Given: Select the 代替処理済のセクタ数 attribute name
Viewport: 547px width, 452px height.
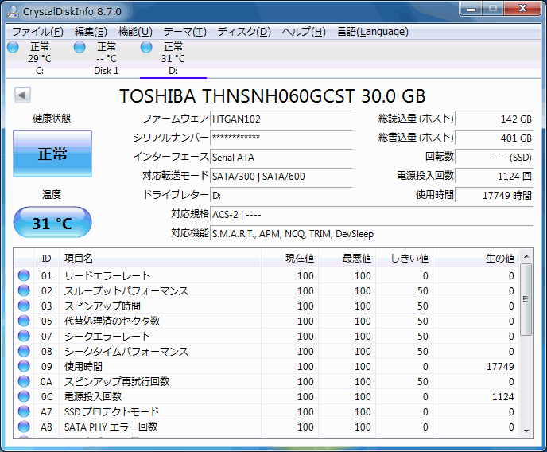Looking at the screenshot, I should tap(112, 321).
